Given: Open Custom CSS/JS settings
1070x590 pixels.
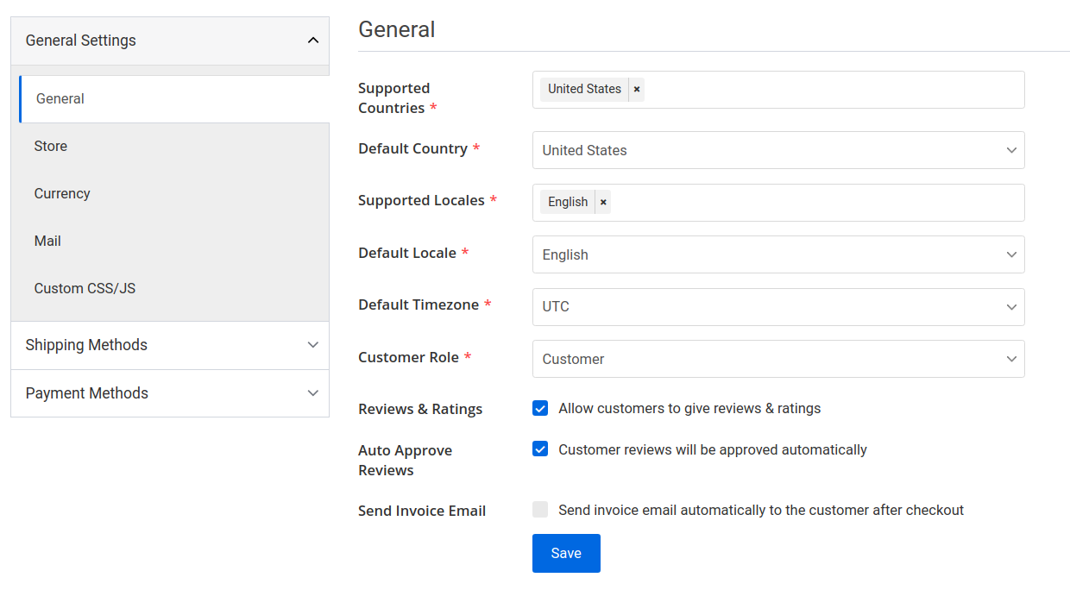Looking at the screenshot, I should coord(85,289).
